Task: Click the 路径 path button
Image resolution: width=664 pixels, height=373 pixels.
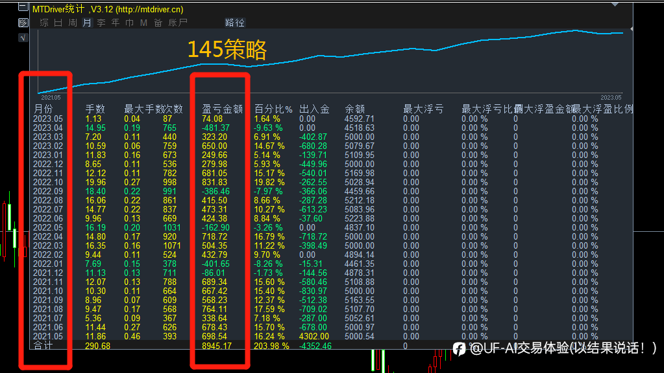Action: 235,23
